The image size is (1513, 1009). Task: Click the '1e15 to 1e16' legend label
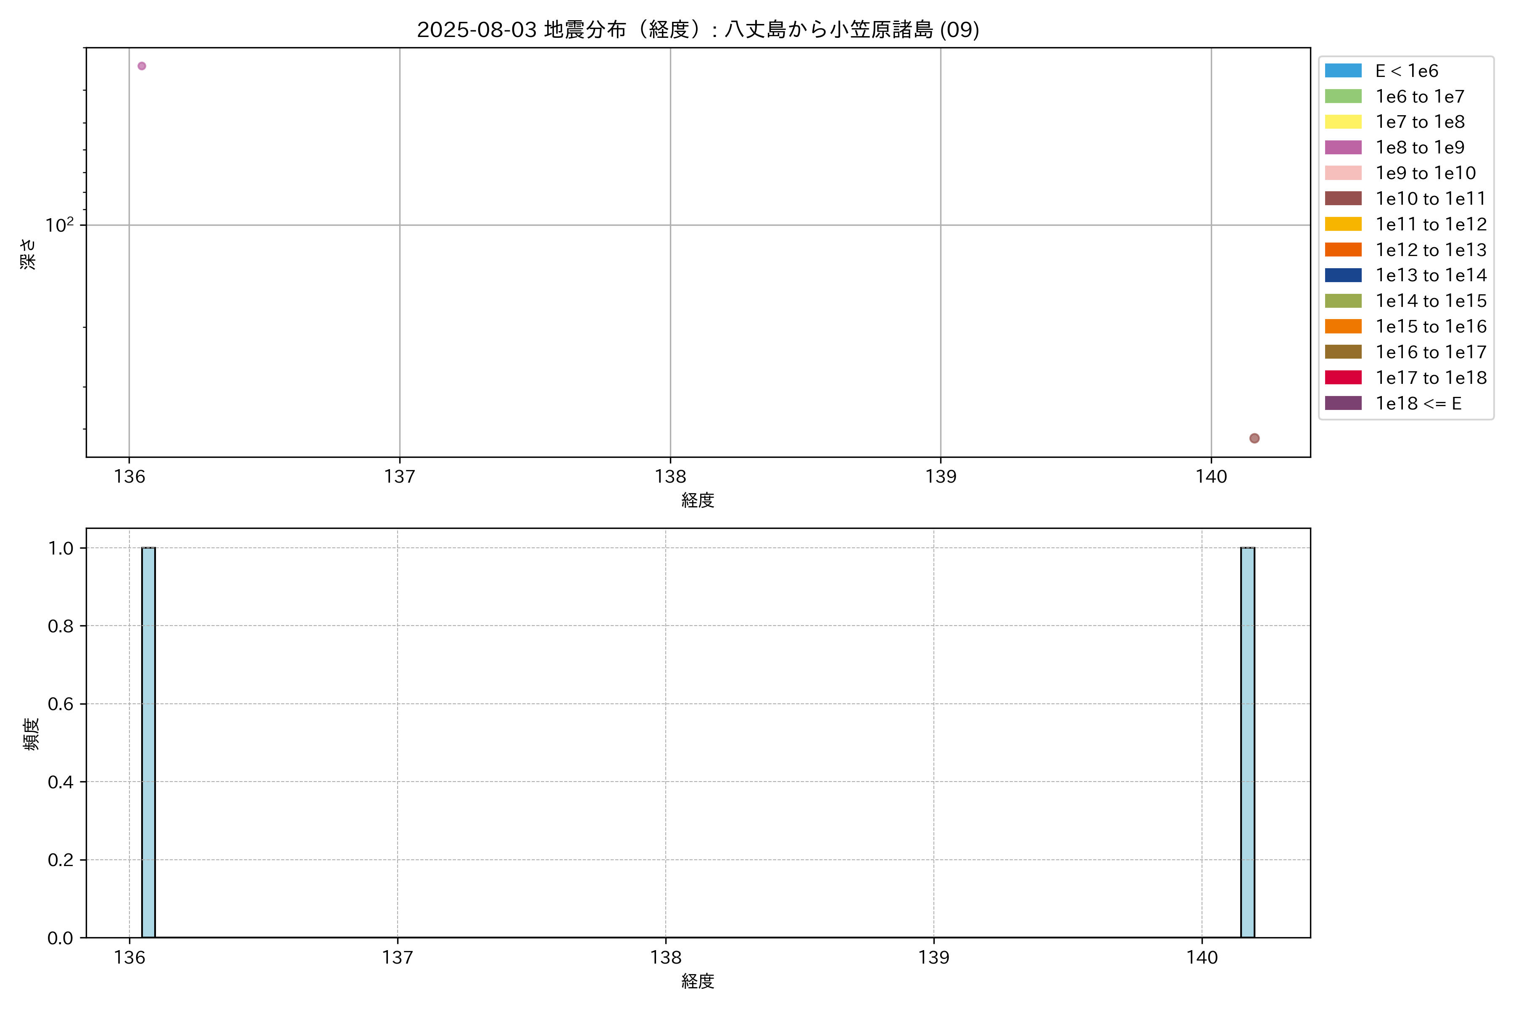1431,326
